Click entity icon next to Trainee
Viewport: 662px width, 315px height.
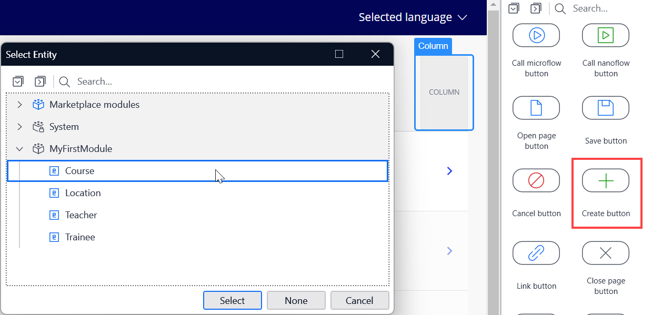[54, 237]
